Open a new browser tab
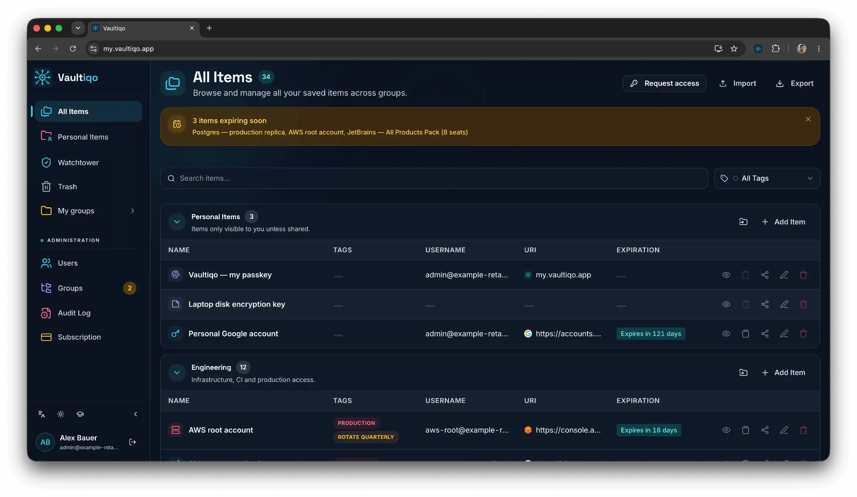This screenshot has width=857, height=497. coord(209,28)
